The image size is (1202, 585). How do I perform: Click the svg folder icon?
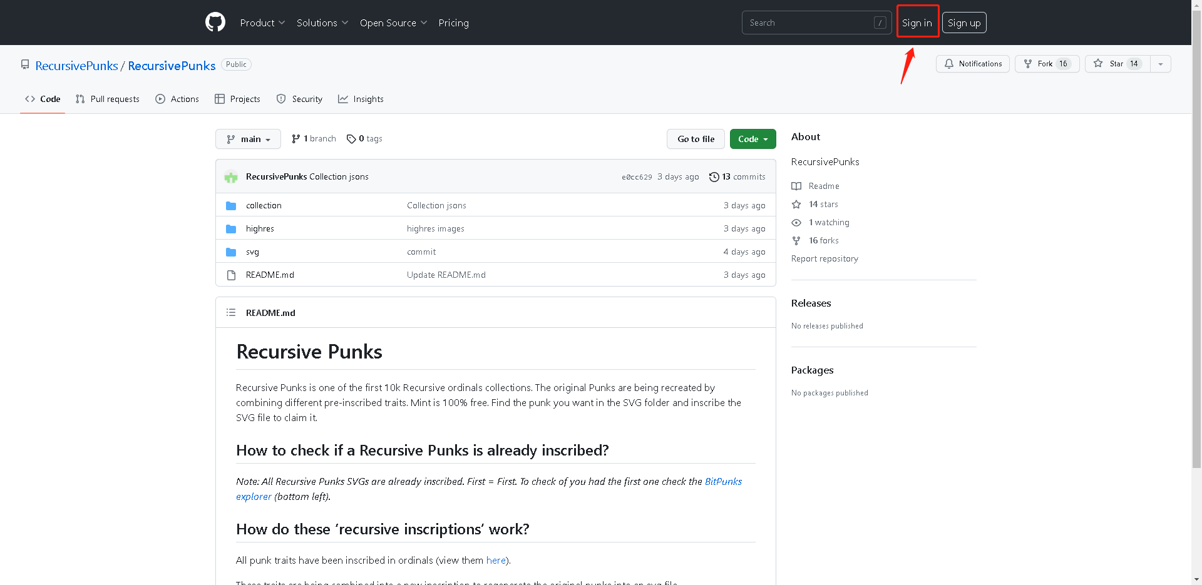pos(231,252)
